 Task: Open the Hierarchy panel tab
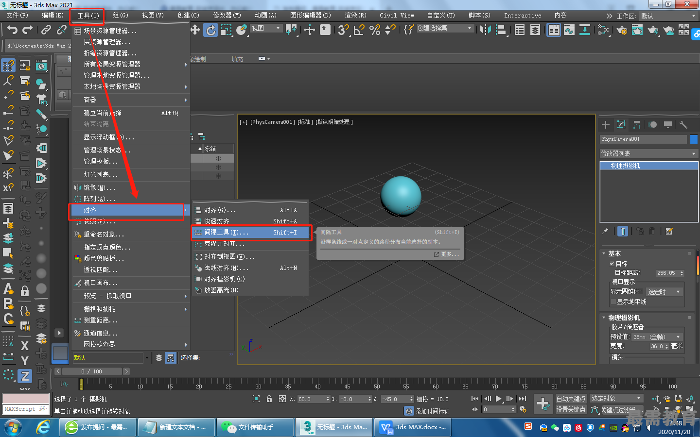[x=637, y=125]
